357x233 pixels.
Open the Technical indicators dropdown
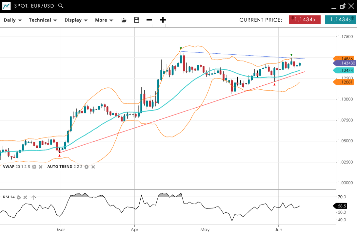pos(43,20)
